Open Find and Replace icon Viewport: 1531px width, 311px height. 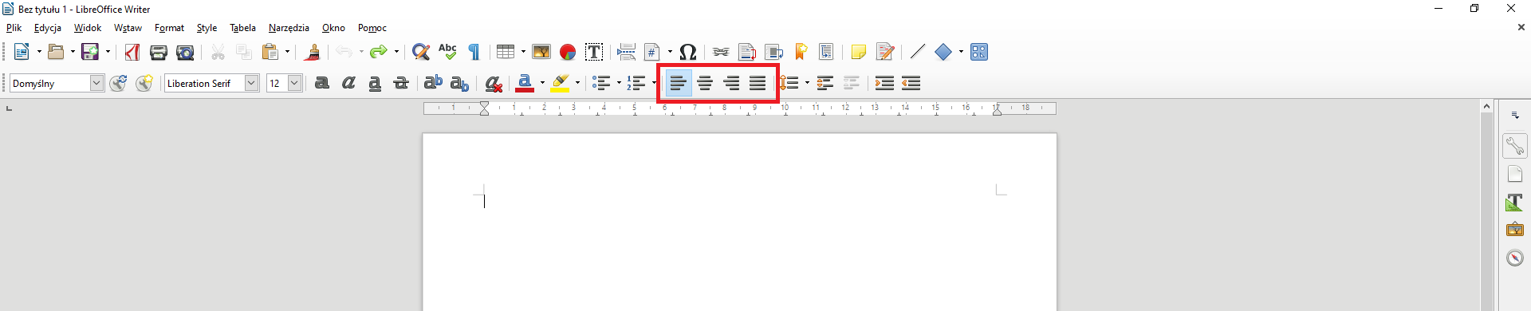pos(421,52)
